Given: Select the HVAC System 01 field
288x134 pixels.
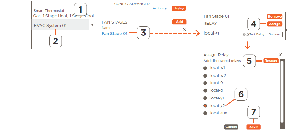Looking at the screenshot, I should (60, 25).
